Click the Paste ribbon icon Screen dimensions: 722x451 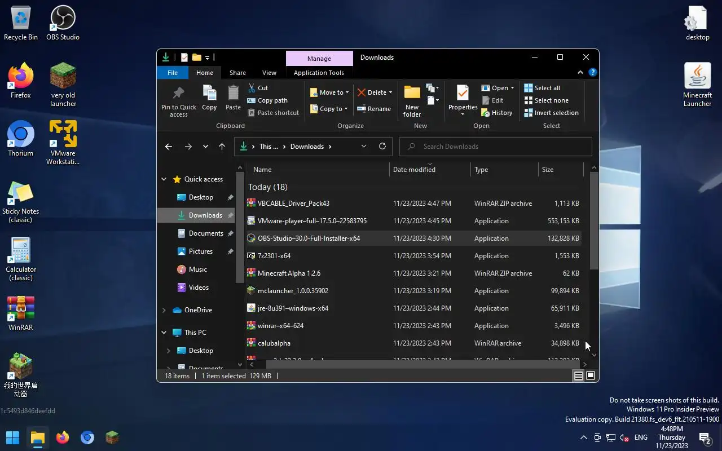coord(233,98)
